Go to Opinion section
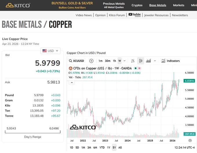Viewport: 197px width, 153px height. tap(100, 15)
